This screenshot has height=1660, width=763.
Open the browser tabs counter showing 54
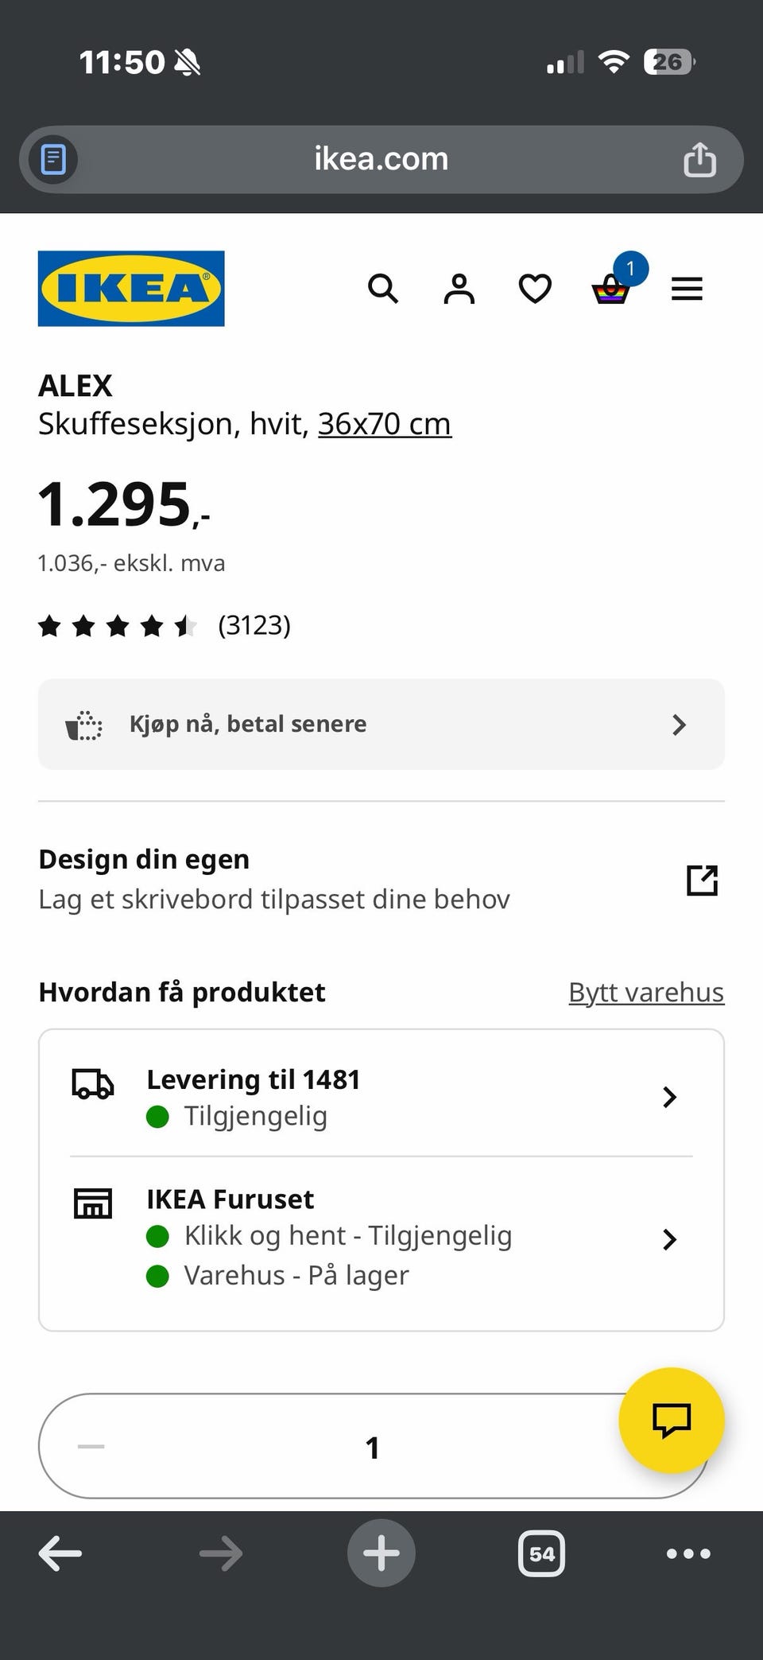pos(541,1553)
